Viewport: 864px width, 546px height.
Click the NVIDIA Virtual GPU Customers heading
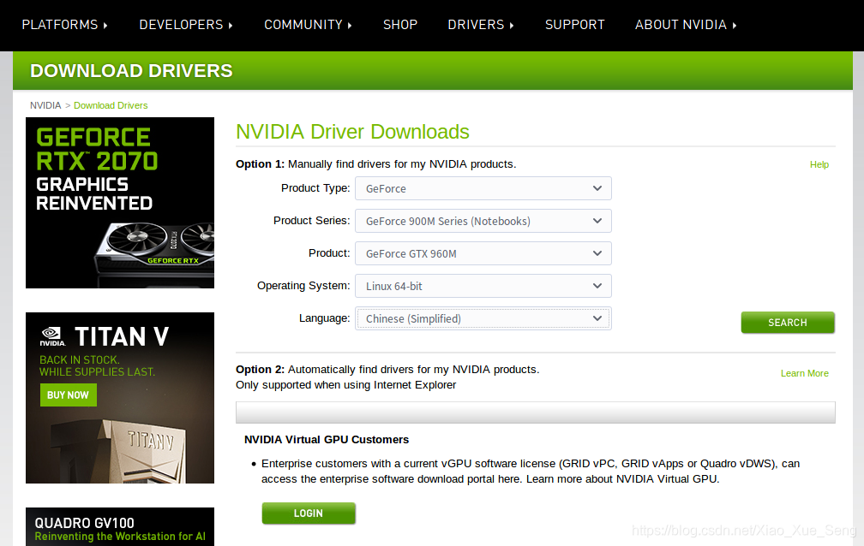pyautogui.click(x=327, y=440)
